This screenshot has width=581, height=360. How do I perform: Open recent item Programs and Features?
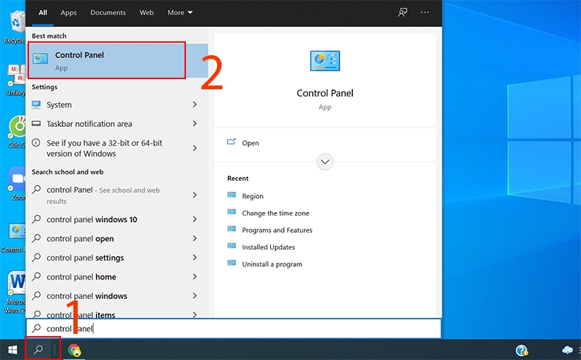click(277, 230)
